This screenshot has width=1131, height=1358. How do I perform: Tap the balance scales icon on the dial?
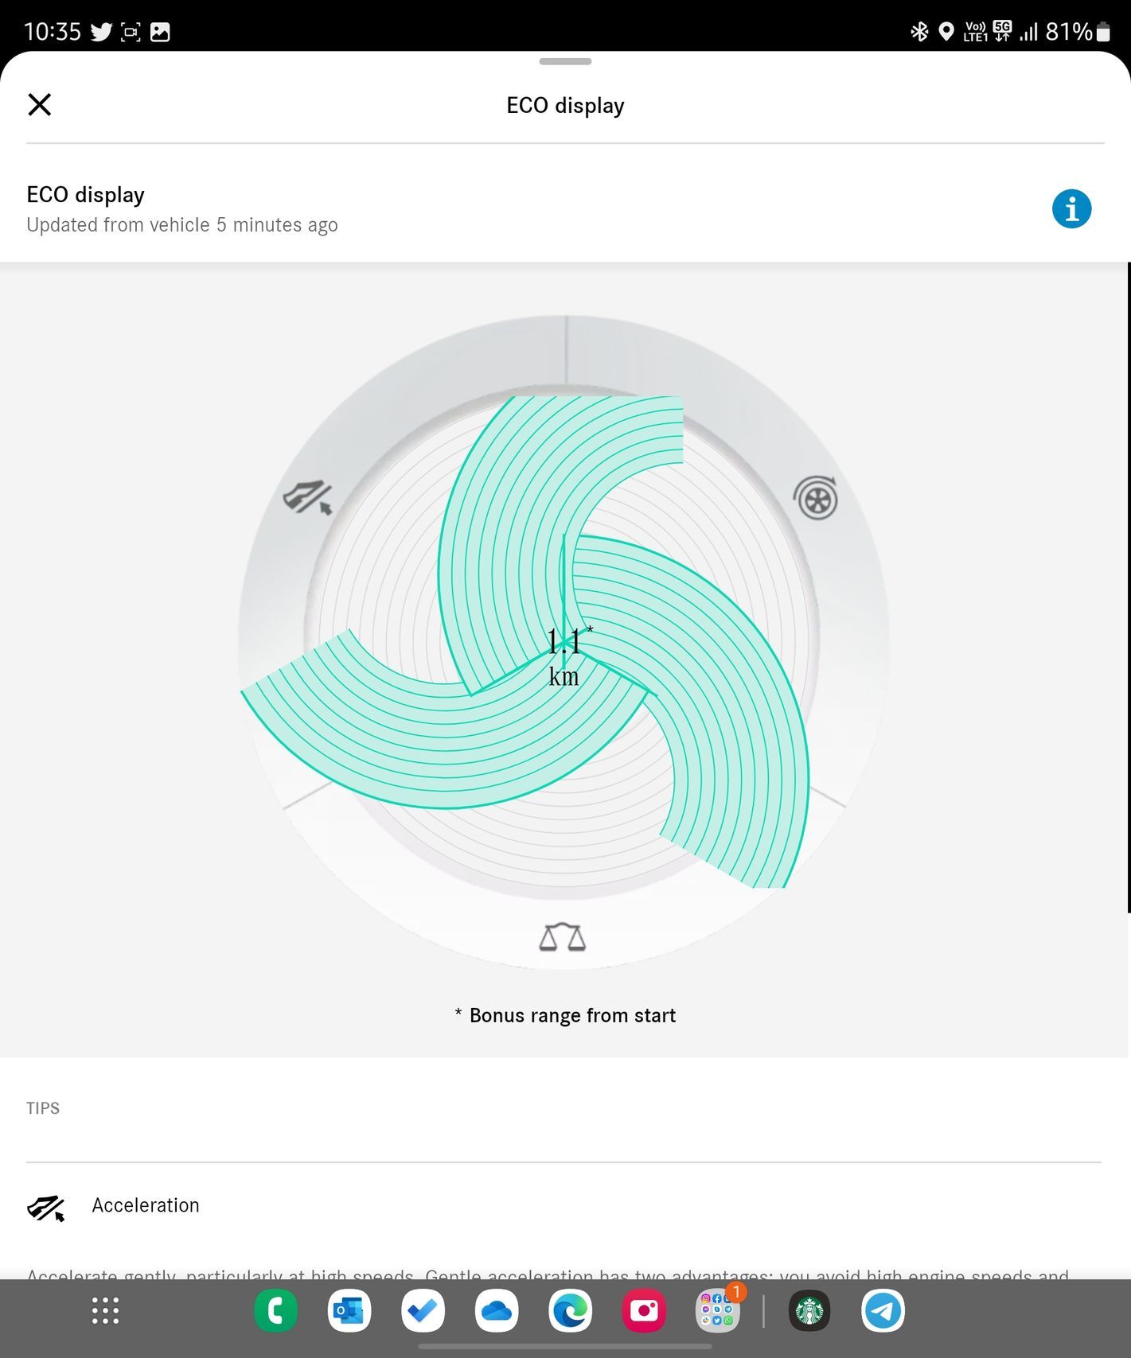[x=562, y=937]
